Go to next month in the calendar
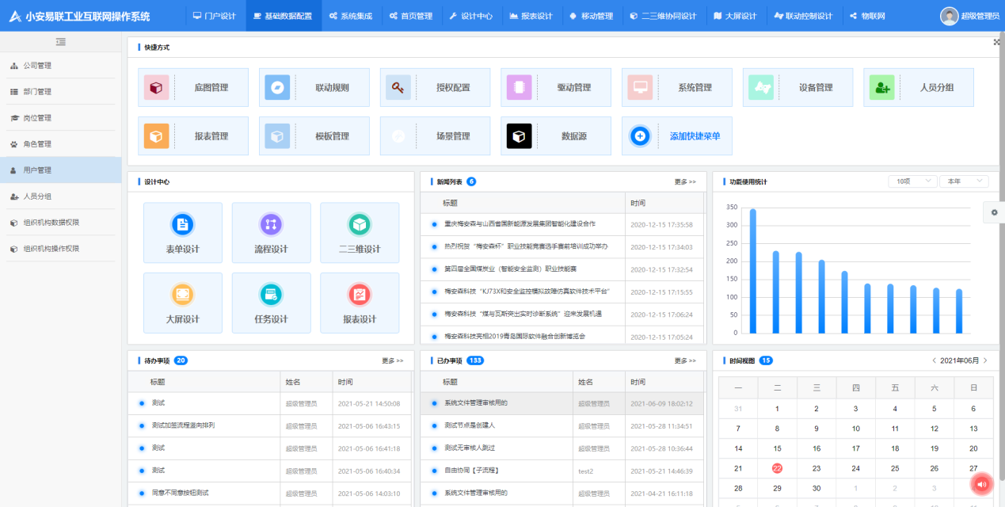 coord(984,358)
